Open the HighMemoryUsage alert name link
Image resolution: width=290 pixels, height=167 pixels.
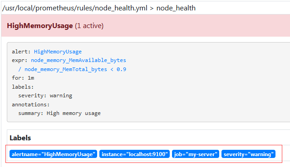click(58, 52)
